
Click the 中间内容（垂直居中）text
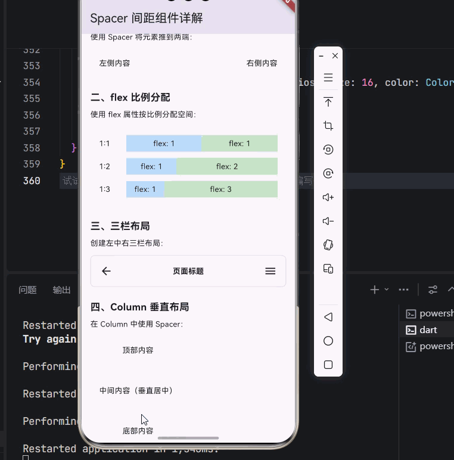(x=136, y=390)
